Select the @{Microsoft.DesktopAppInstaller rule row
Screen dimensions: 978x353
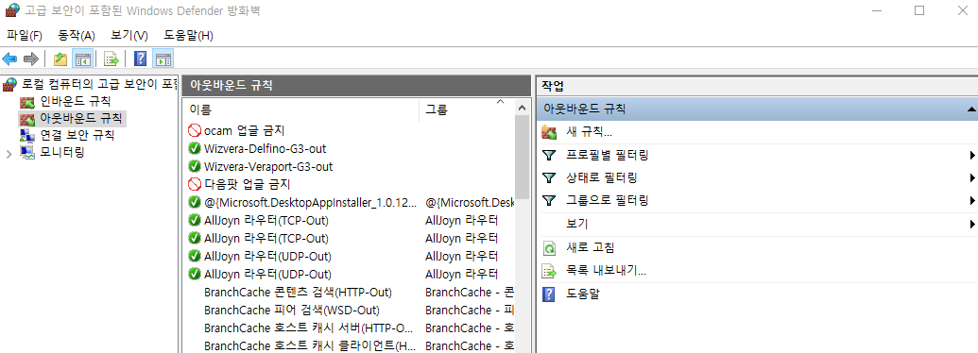coord(350,202)
